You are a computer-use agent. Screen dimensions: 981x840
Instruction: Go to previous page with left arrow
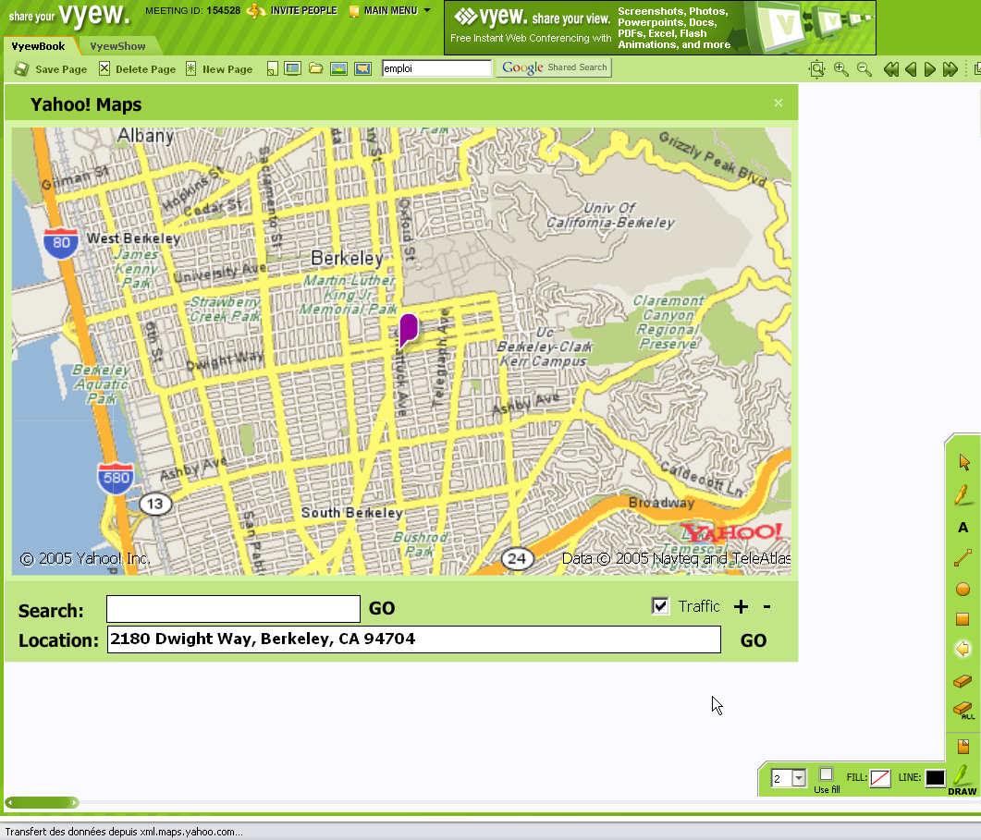click(x=911, y=68)
